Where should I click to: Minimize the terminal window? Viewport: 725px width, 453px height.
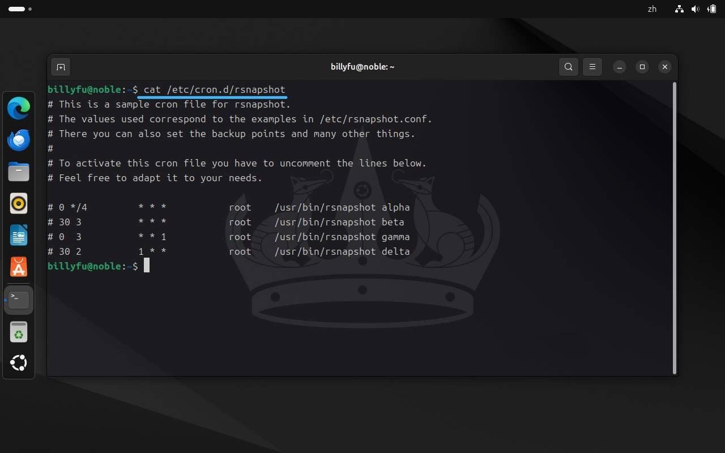click(x=620, y=67)
